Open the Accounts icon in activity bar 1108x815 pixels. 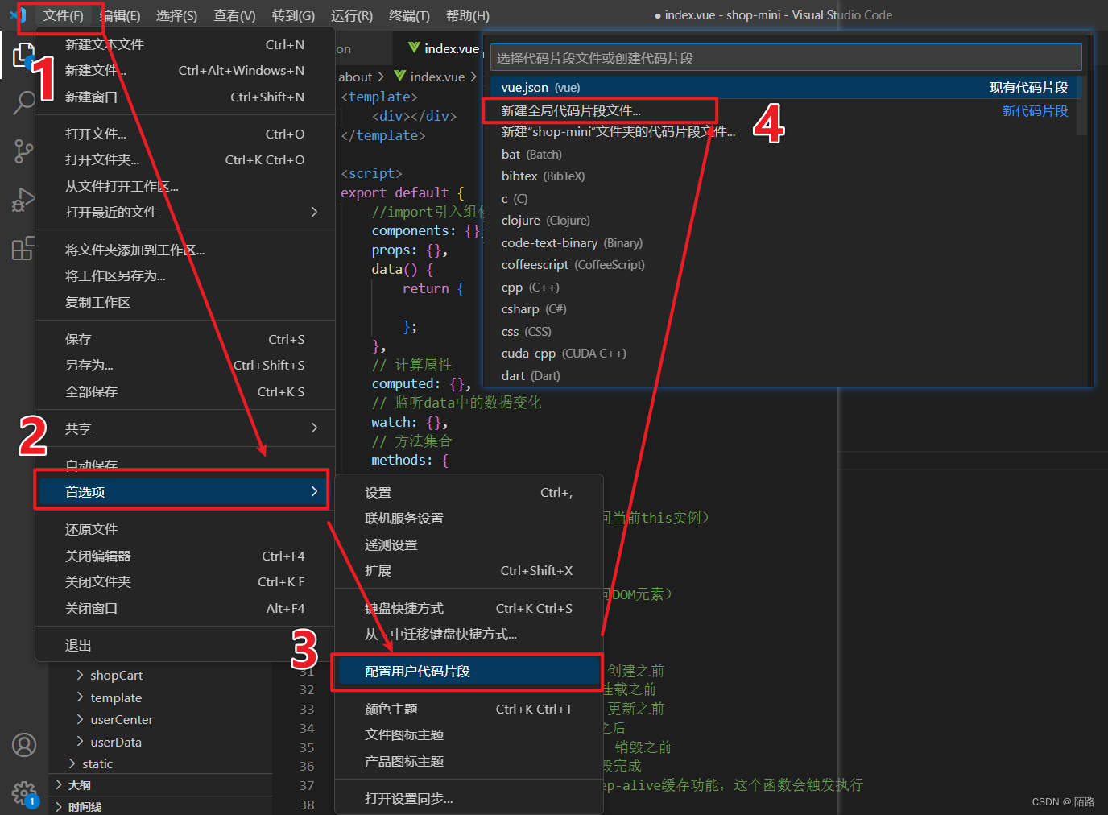24,745
